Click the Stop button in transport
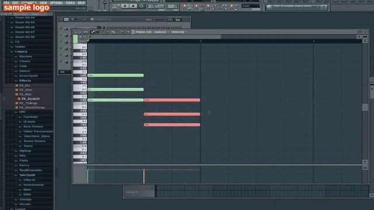374x210 pixels. pos(133,6)
